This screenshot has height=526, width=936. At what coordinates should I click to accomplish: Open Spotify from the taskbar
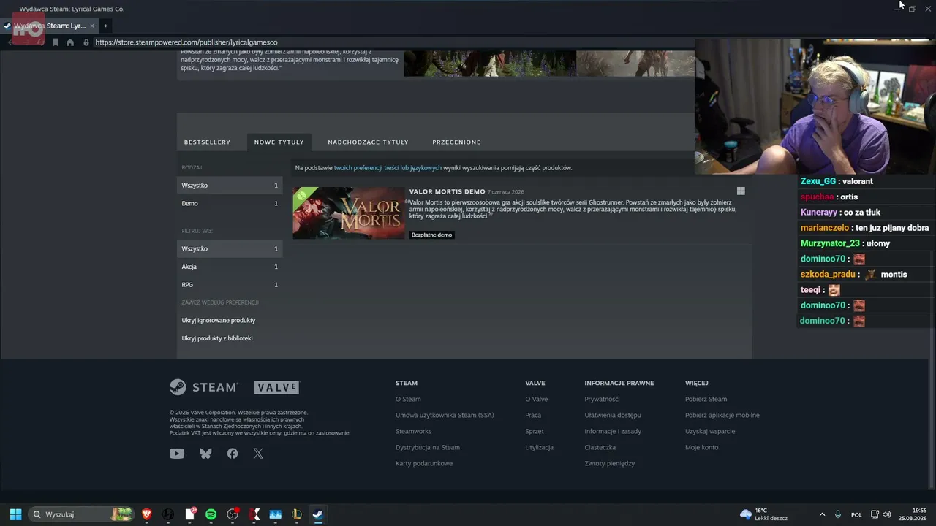coord(211,514)
